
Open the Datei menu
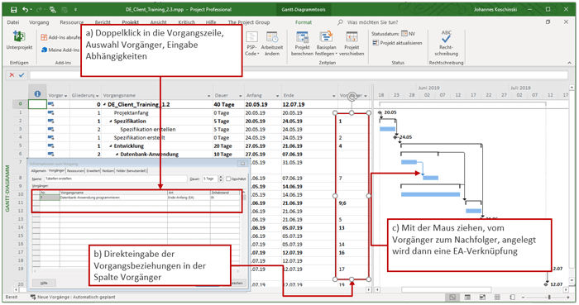[x=13, y=22]
